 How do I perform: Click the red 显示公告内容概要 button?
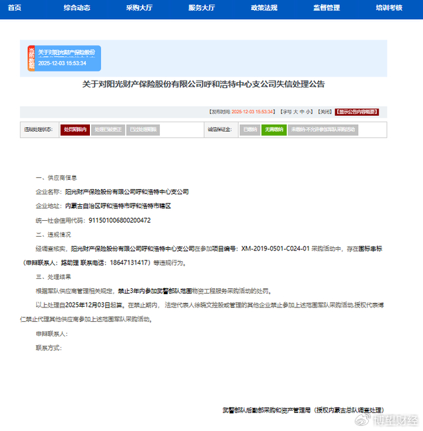(357, 112)
